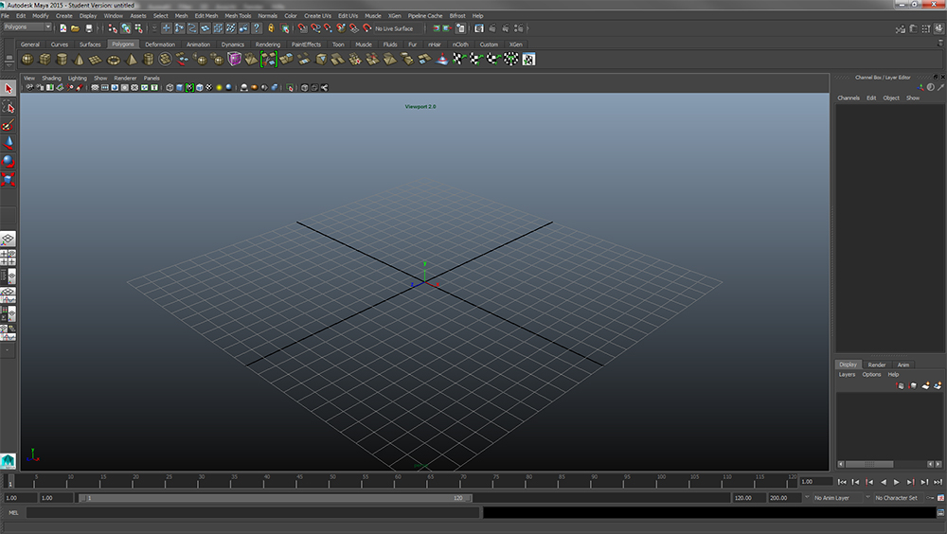Activate the Select tool in the toolbox
Image resolution: width=947 pixels, height=534 pixels.
tap(9, 88)
